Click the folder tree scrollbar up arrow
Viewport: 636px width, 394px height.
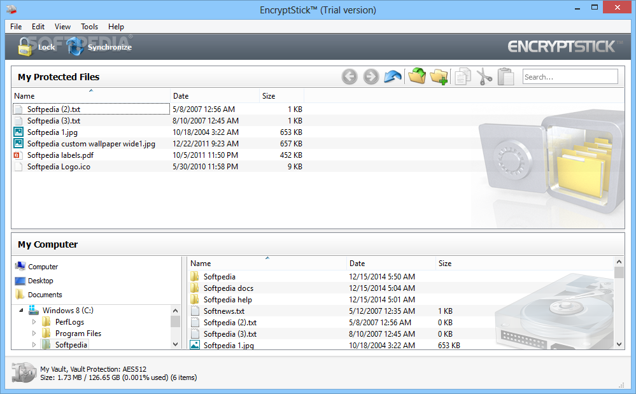pyautogui.click(x=175, y=311)
